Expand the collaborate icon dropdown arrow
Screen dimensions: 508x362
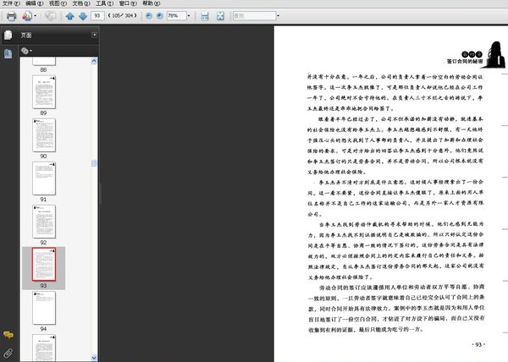pos(35,16)
